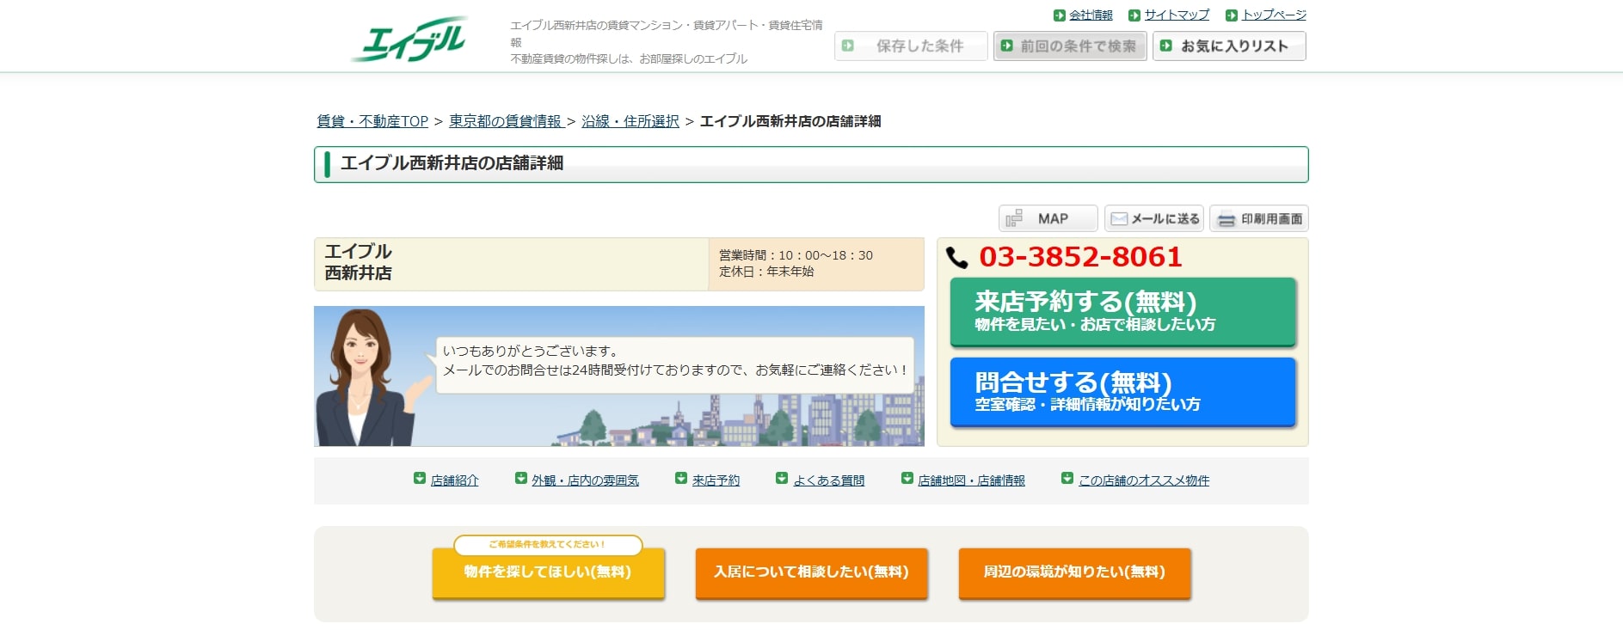1623x630 pixels.
Task: Open 印刷用画面 button
Action: [1259, 218]
